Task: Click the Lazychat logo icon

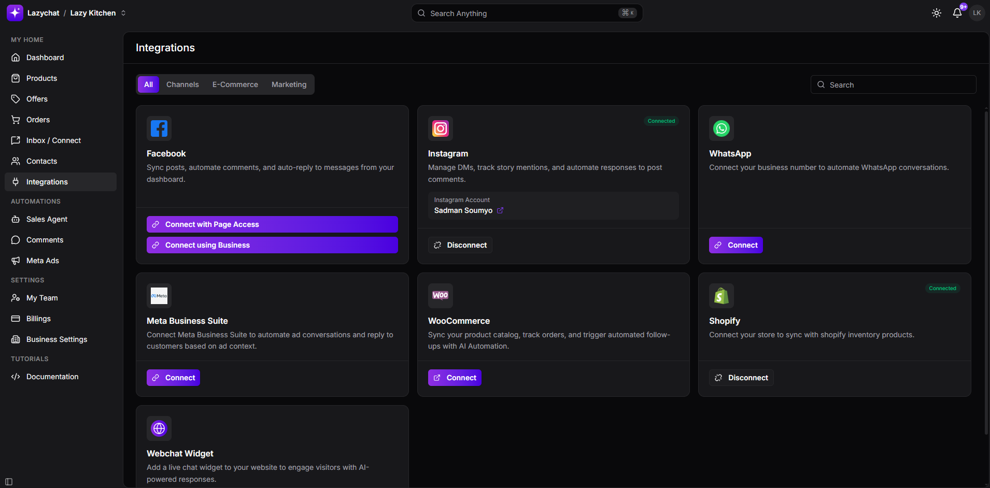Action: click(15, 13)
